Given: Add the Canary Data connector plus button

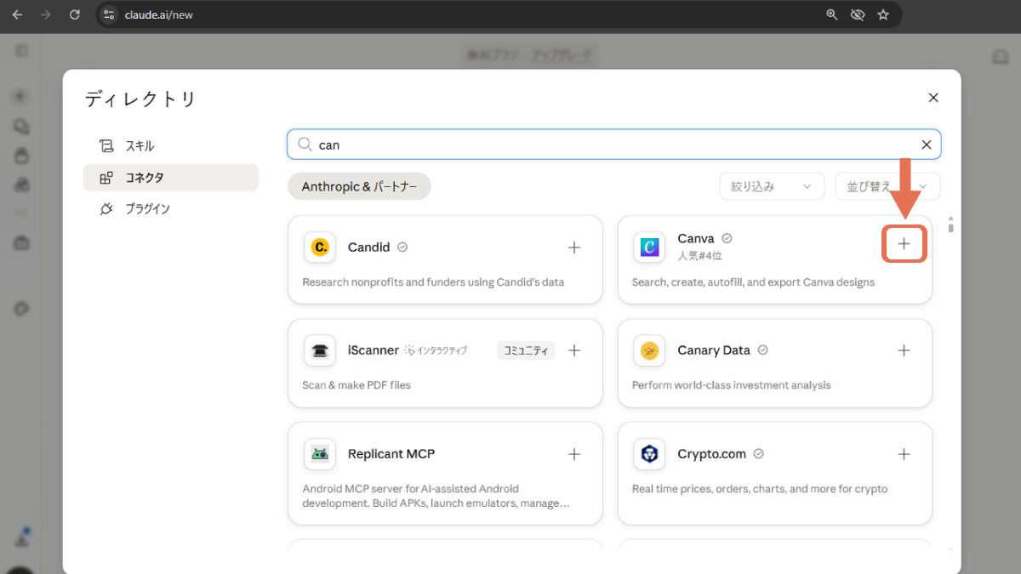Looking at the screenshot, I should [904, 350].
